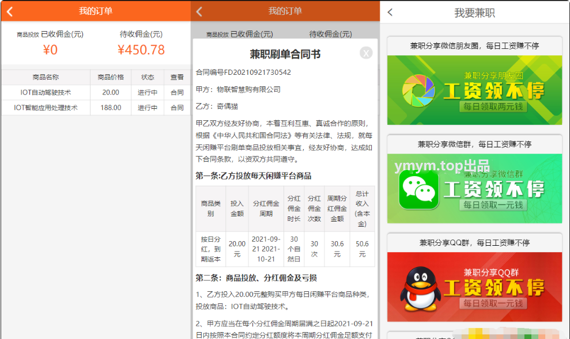
Task: Click the 查看 column header
Action: (177, 77)
